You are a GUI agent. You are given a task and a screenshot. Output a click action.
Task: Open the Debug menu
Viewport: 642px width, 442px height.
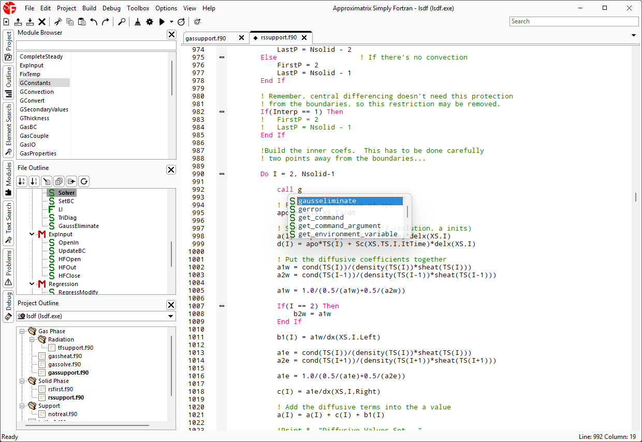pyautogui.click(x=111, y=8)
